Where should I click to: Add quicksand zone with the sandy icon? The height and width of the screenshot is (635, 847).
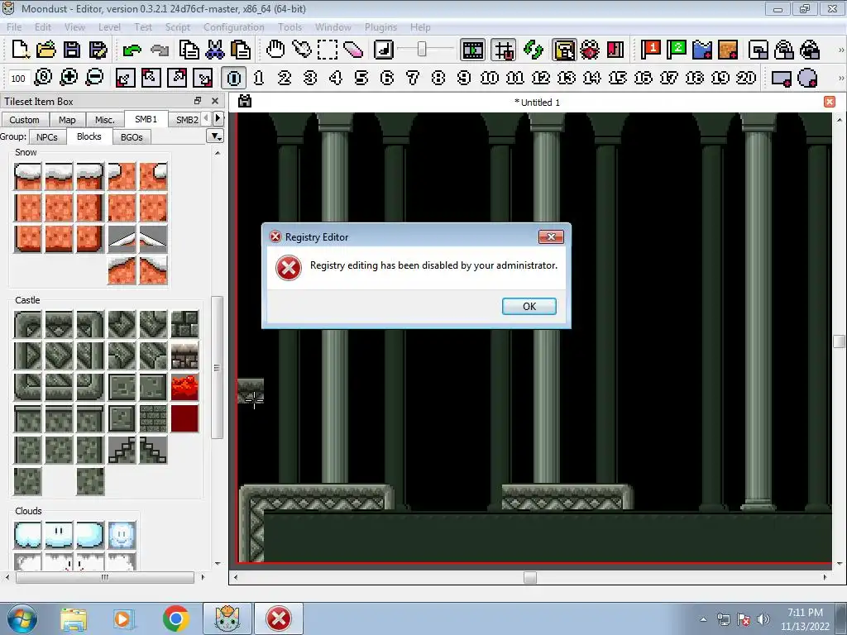click(x=728, y=50)
